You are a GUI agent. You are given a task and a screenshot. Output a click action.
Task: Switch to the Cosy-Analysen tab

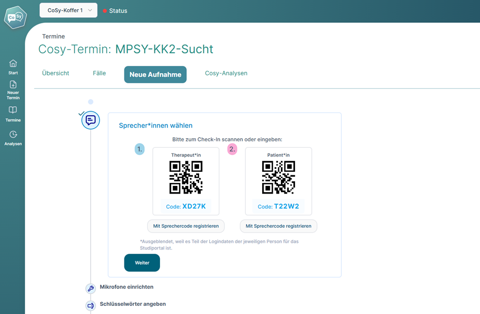point(226,73)
